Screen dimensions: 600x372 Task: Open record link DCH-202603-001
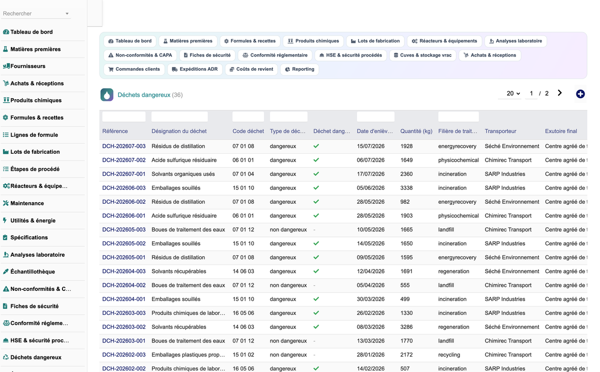point(124,341)
